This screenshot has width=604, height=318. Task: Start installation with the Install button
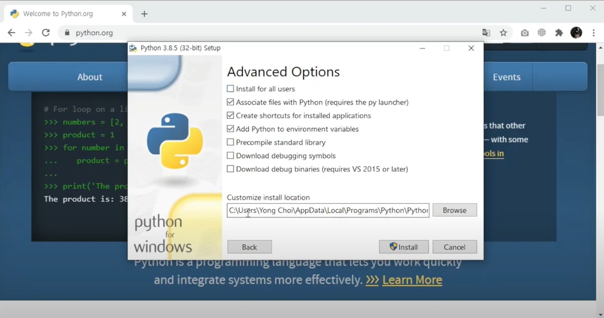coord(404,247)
